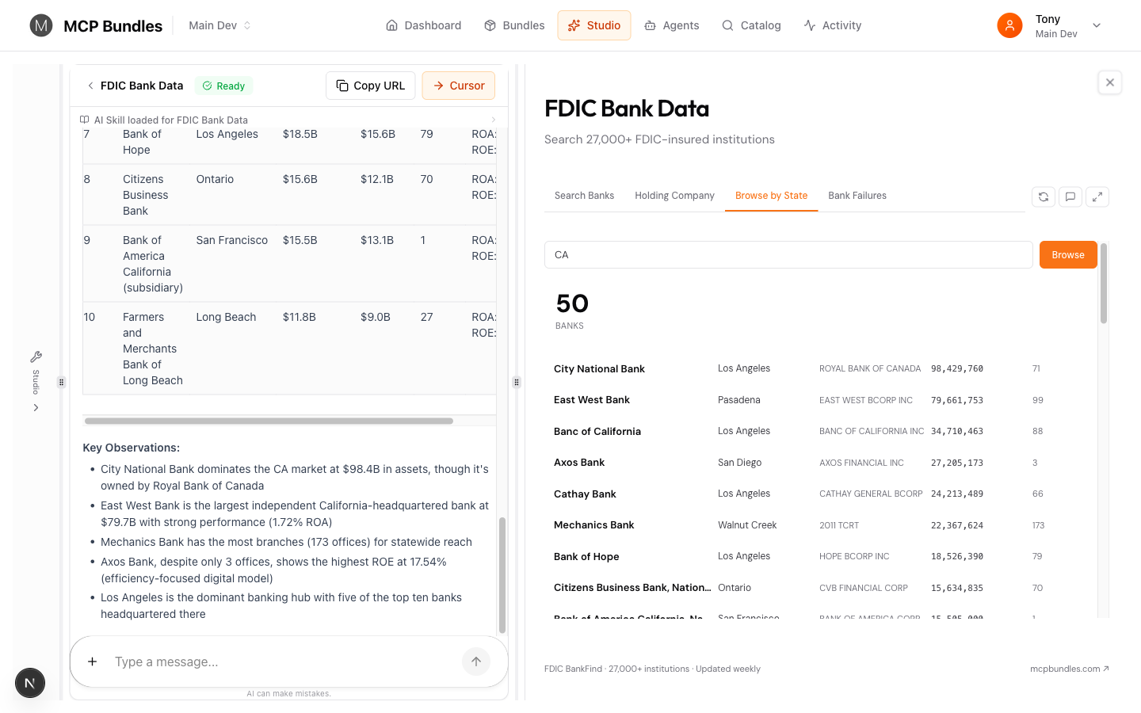Image resolution: width=1141 pixels, height=713 pixels.
Task: Select the East West Bank row
Action: [821, 400]
